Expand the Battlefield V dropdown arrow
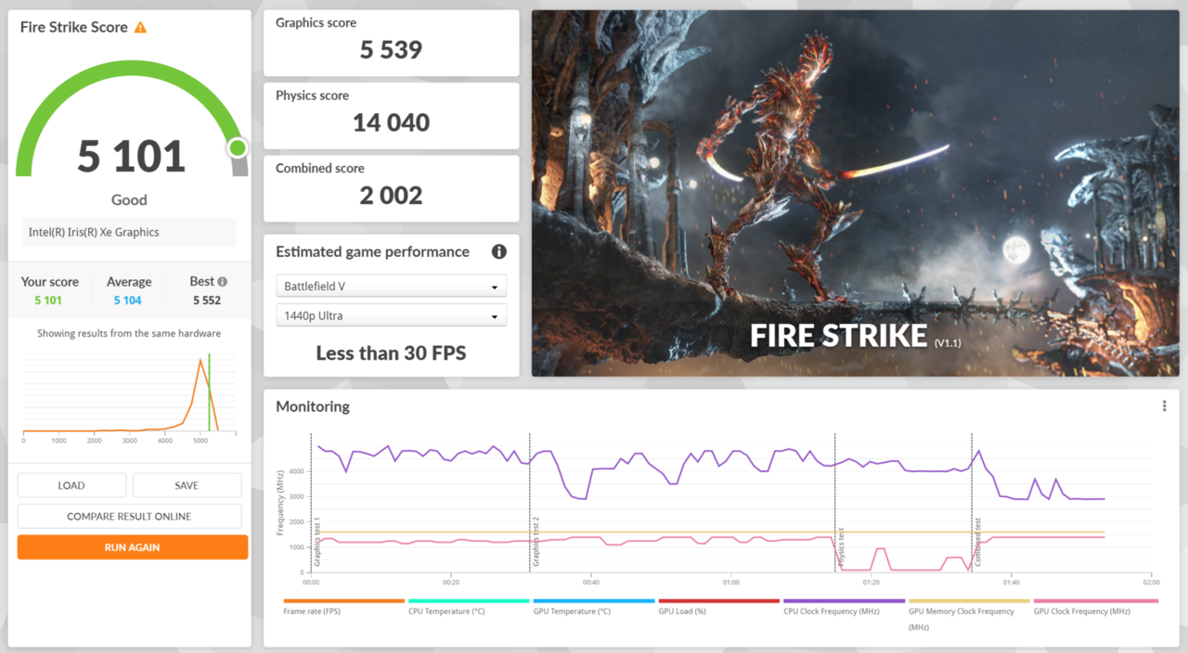Viewport: 1188px width, 653px height. tap(496, 286)
